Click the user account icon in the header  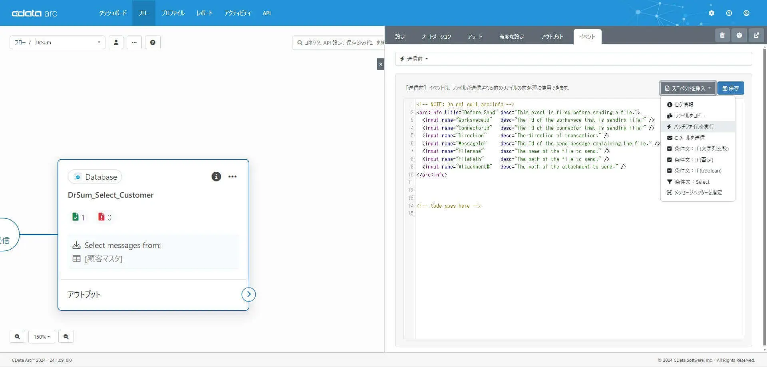click(746, 13)
